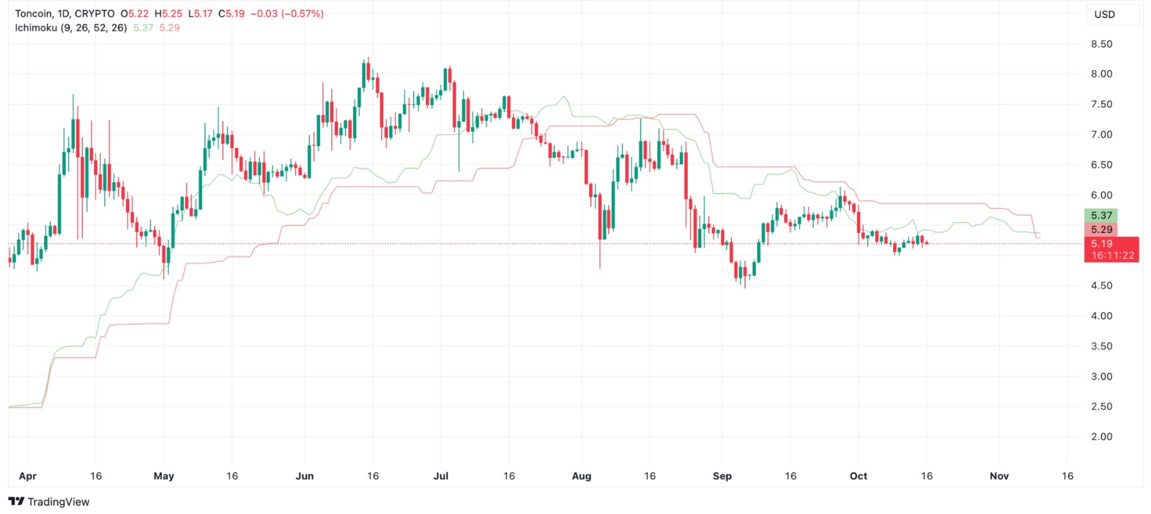
Task: Click the 16:11:22 bar countdown timer
Action: pyautogui.click(x=1112, y=255)
